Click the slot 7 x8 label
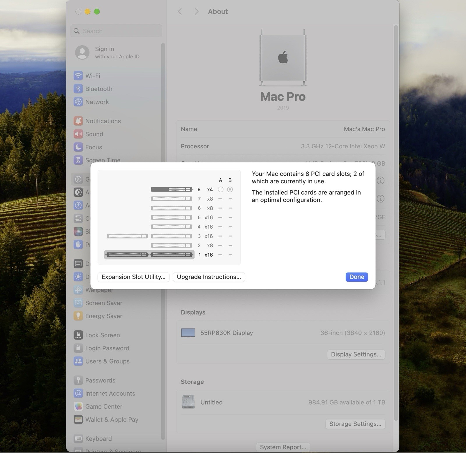 210,199
